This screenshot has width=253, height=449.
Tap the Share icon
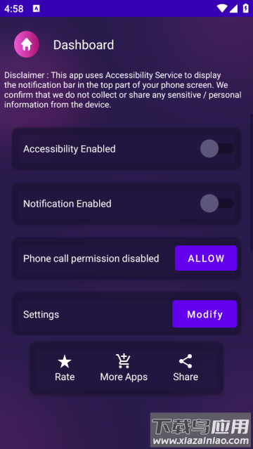[x=186, y=361]
